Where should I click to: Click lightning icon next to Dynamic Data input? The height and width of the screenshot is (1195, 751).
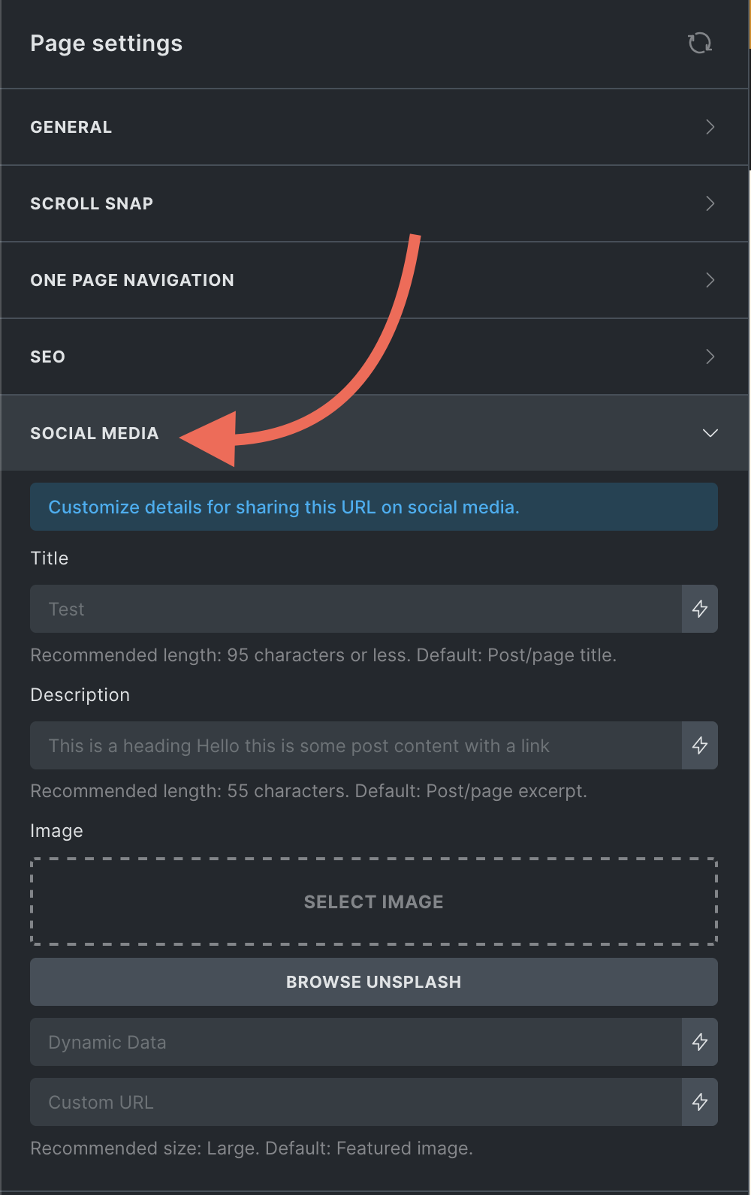[700, 1042]
